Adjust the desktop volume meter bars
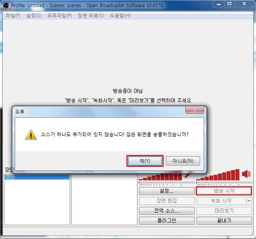Image resolution: width=256 pixels, height=239 pixels. tap(218, 175)
